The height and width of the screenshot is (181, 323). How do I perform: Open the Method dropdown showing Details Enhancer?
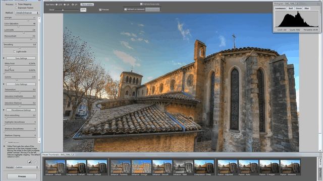(x=27, y=13)
